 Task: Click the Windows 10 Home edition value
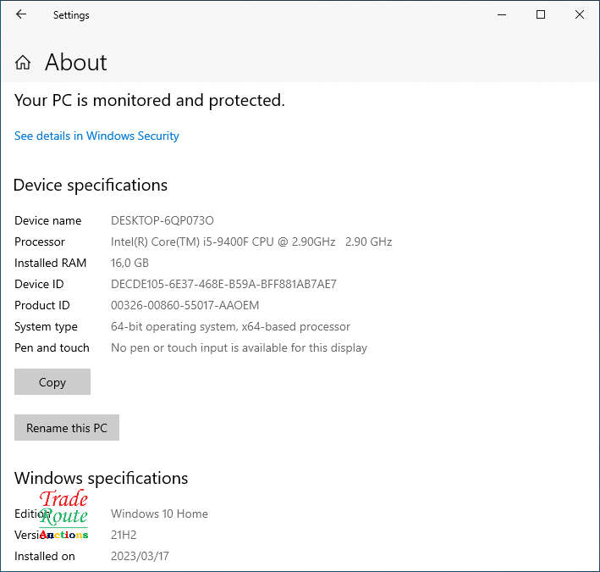coord(159,514)
